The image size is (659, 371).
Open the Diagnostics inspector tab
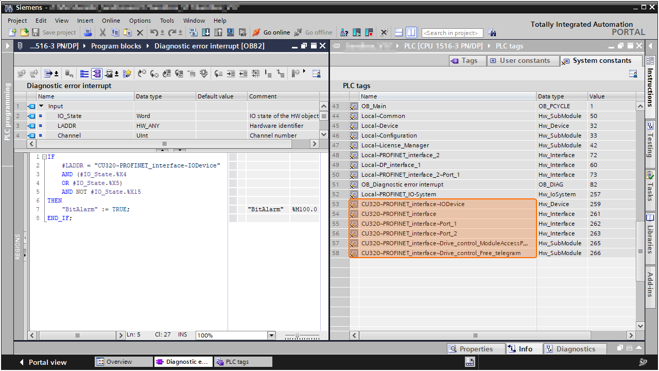click(570, 349)
